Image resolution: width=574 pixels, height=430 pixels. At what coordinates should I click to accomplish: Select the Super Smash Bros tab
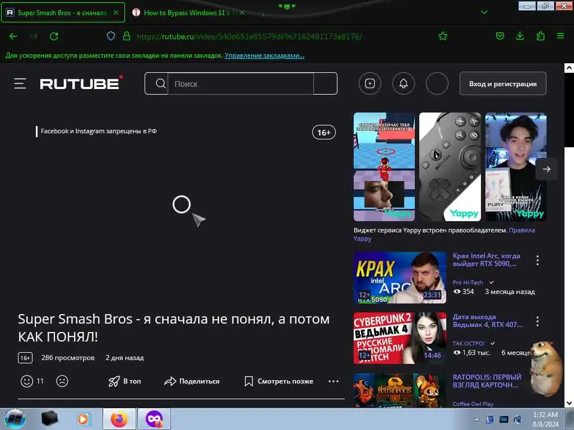[63, 12]
